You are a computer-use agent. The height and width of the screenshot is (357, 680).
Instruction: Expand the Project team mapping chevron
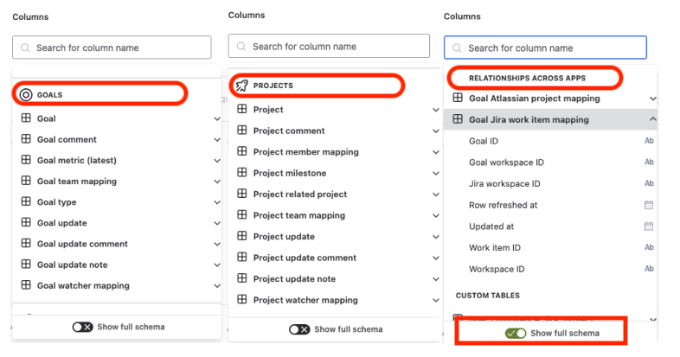434,215
